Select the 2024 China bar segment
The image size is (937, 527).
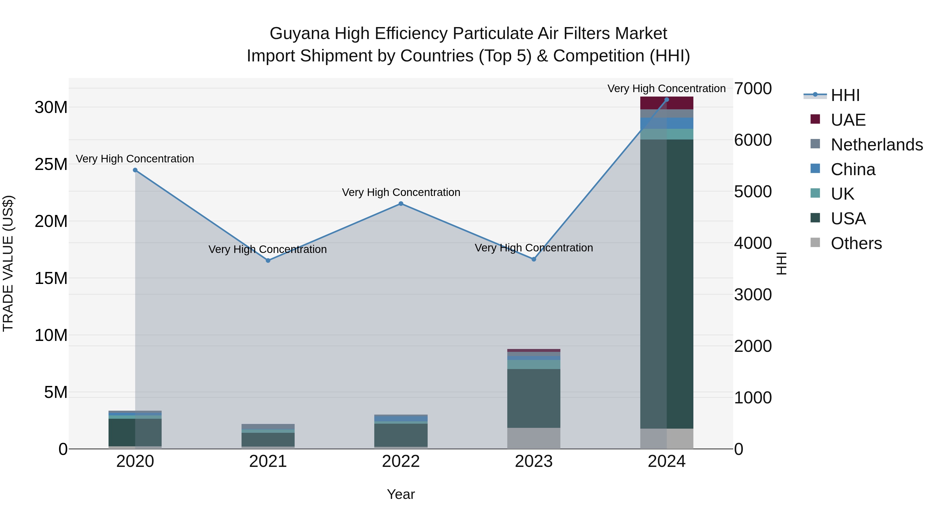(x=667, y=123)
